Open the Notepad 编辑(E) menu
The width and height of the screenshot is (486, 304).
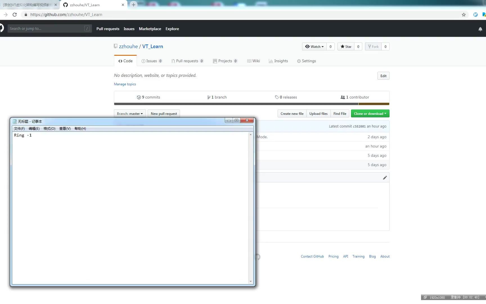pyautogui.click(x=34, y=129)
